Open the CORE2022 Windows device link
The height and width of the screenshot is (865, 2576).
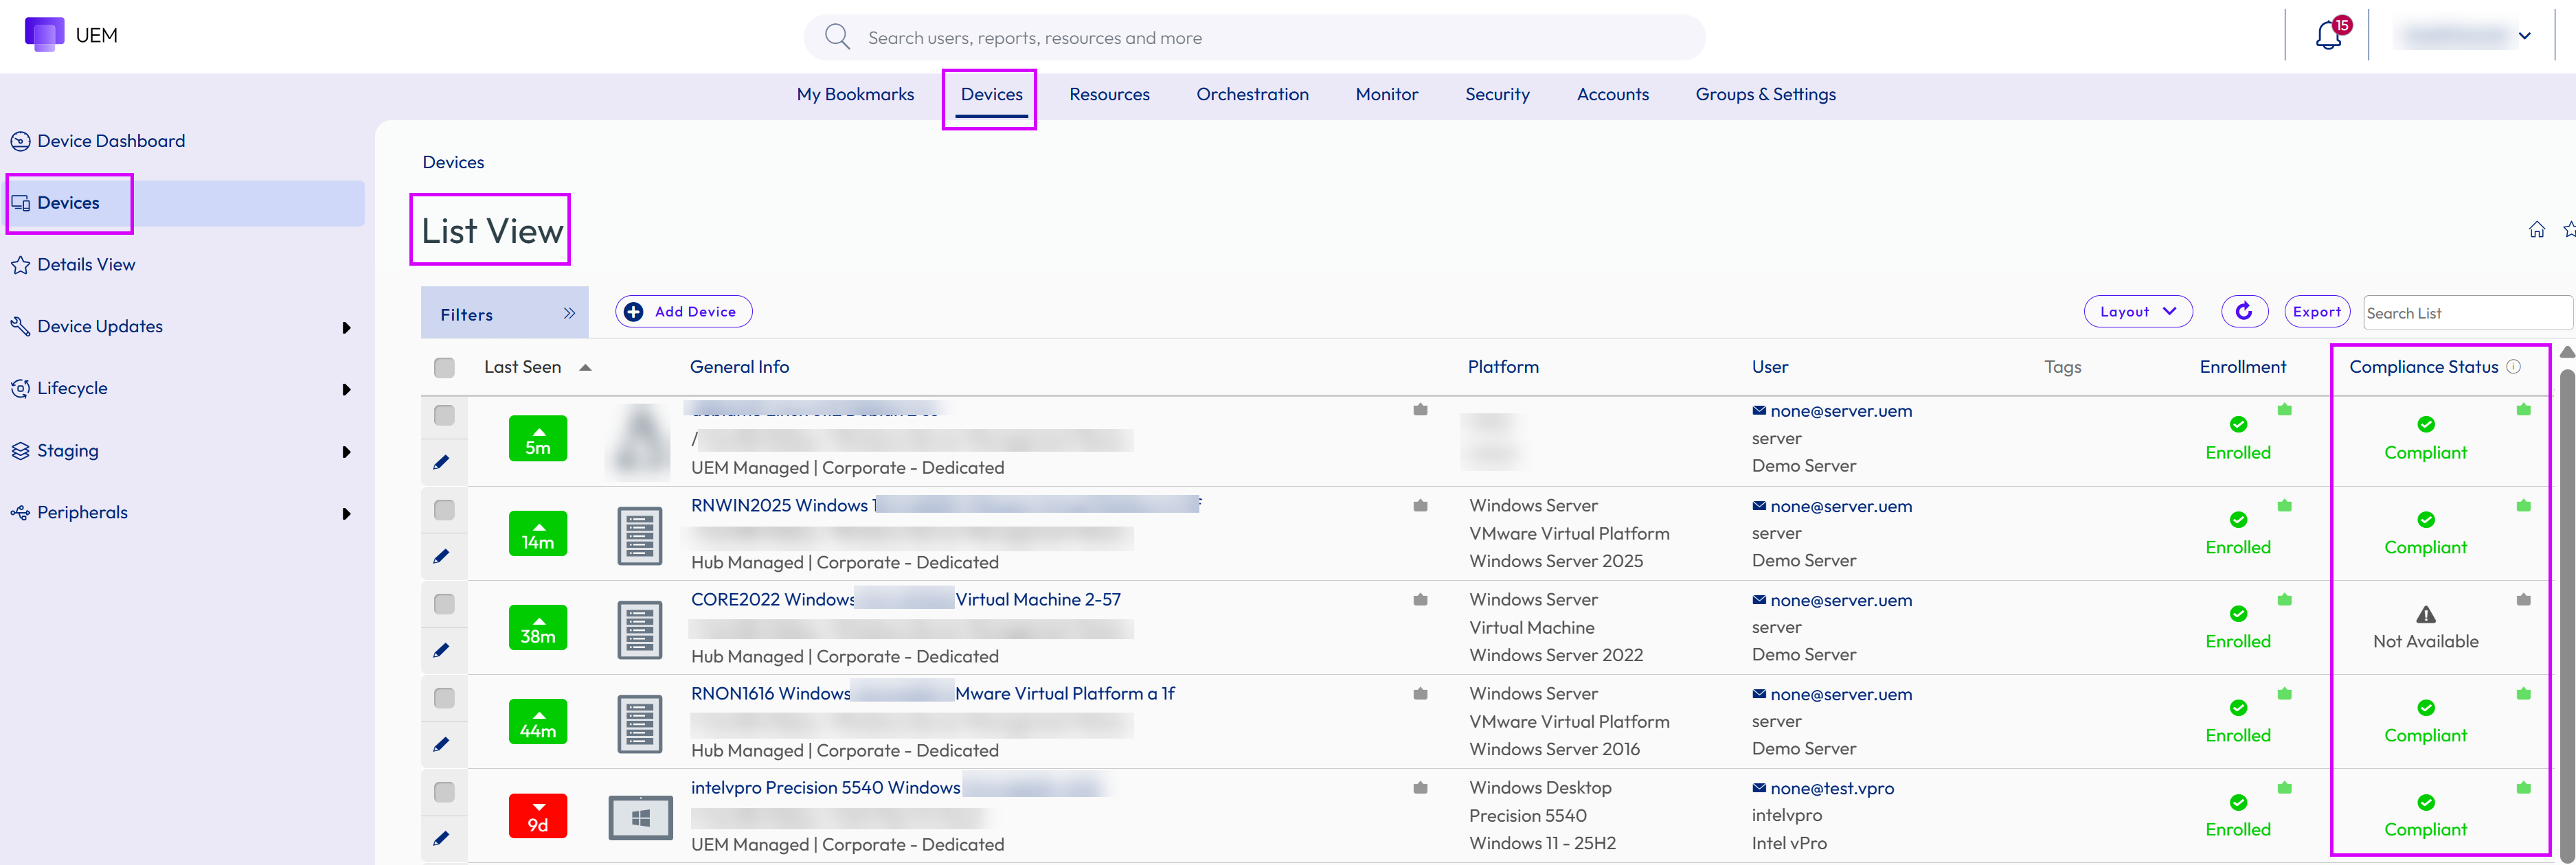905,599
